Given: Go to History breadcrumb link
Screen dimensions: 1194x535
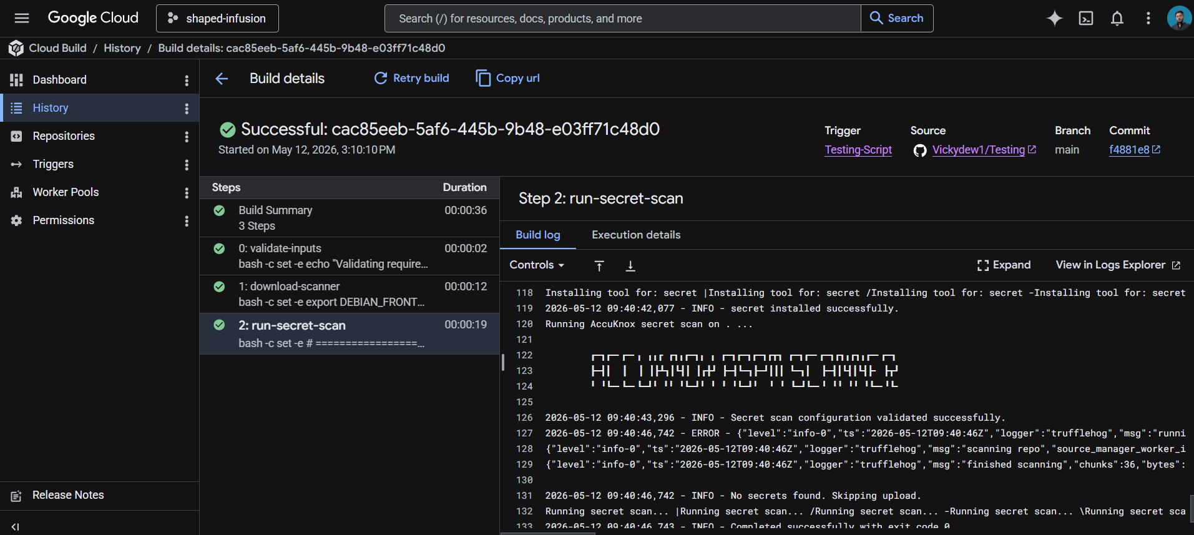Looking at the screenshot, I should [x=122, y=48].
